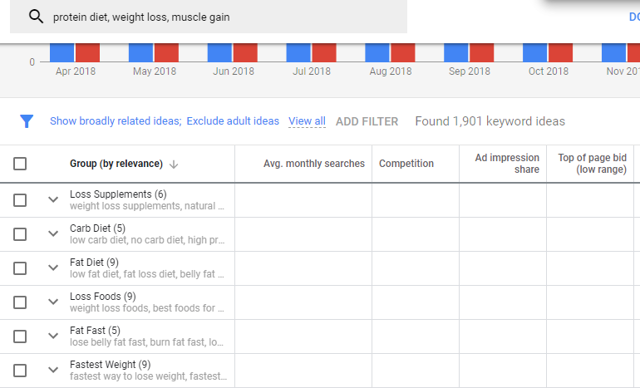The width and height of the screenshot is (640, 388).
Task: Sort by Competition column header
Action: 406,164
